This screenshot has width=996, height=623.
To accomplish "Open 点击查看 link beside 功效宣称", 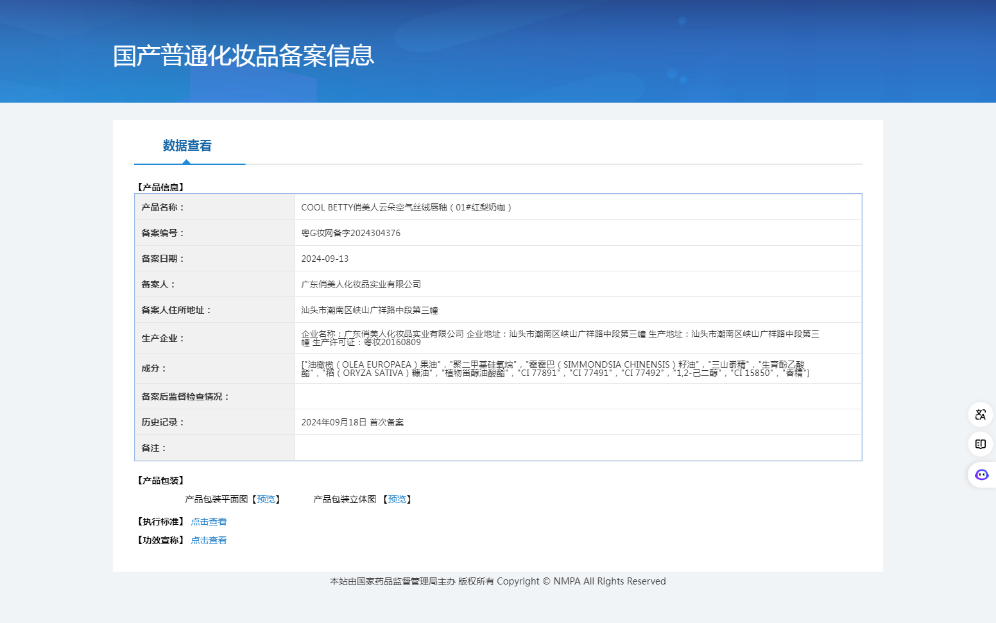I will pyautogui.click(x=209, y=540).
